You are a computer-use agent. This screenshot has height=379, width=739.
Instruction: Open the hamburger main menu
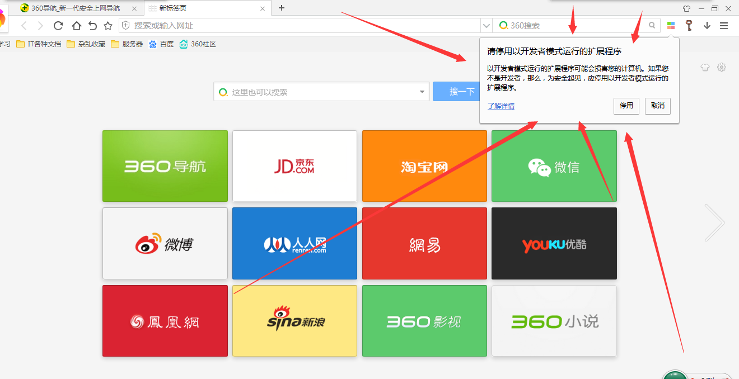[x=724, y=26]
